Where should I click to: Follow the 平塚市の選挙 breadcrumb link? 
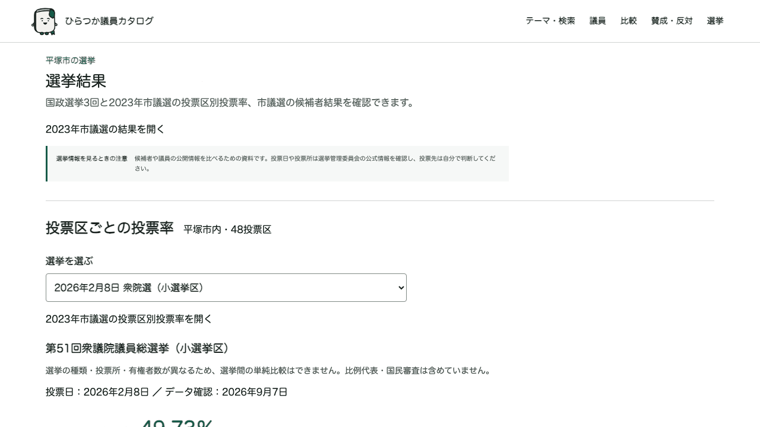[71, 60]
